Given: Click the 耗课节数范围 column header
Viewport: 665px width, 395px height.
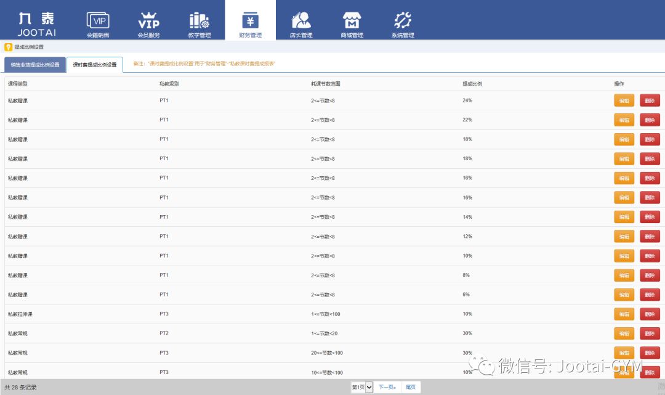Looking at the screenshot, I should coord(326,84).
